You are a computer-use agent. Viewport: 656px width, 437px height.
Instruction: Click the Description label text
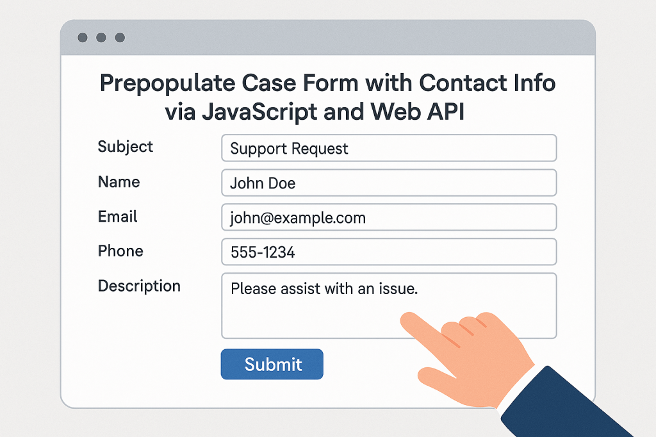point(139,286)
